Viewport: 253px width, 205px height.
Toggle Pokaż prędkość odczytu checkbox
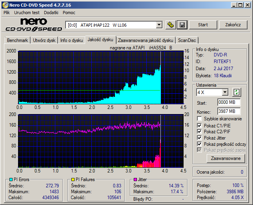pyautogui.click(x=199, y=144)
